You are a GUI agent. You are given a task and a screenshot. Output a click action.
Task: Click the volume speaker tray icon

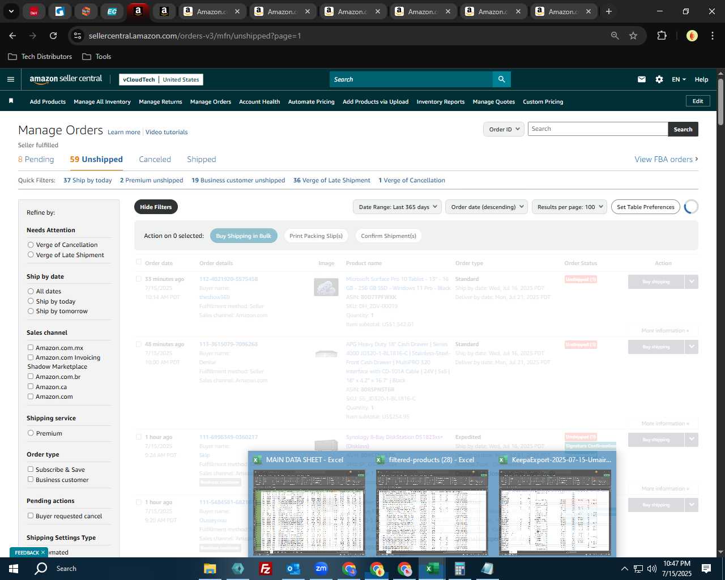652,569
